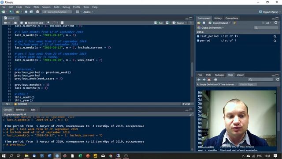Open the Addins dropdown
Viewport: 282px width, 159px height.
[88, 12]
